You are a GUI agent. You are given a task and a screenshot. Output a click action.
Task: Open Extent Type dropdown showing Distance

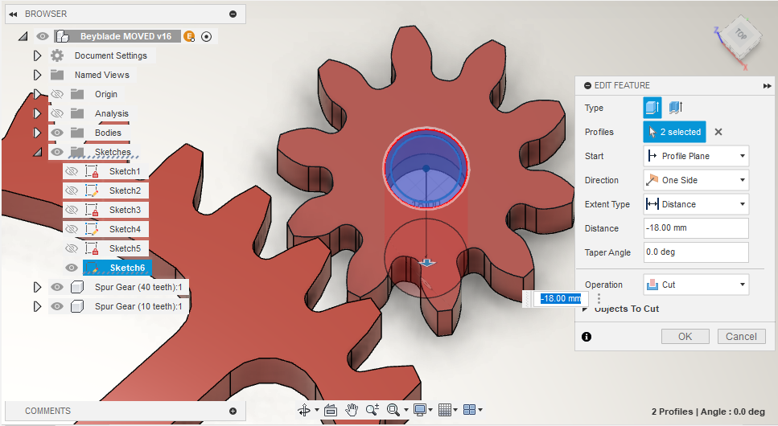coord(696,204)
